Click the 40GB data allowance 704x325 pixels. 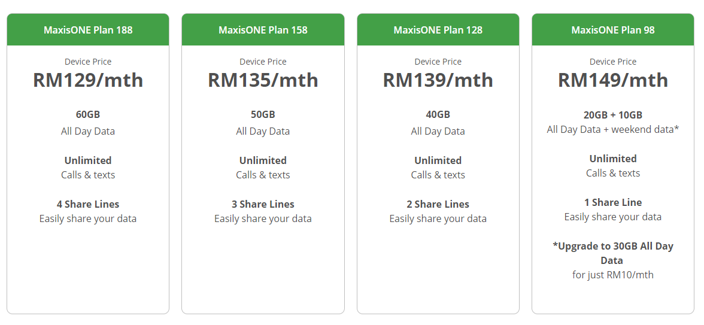[438, 114]
